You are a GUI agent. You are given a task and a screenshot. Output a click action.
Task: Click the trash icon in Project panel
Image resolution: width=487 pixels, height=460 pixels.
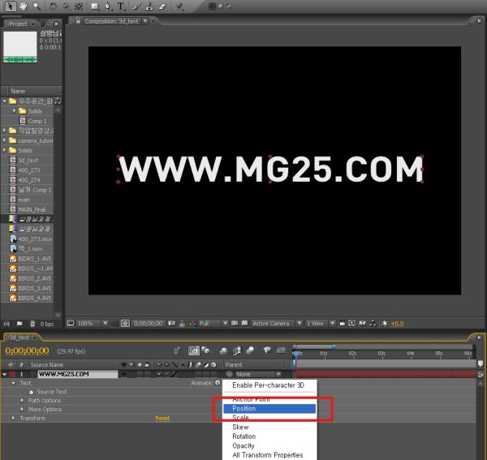[32, 324]
